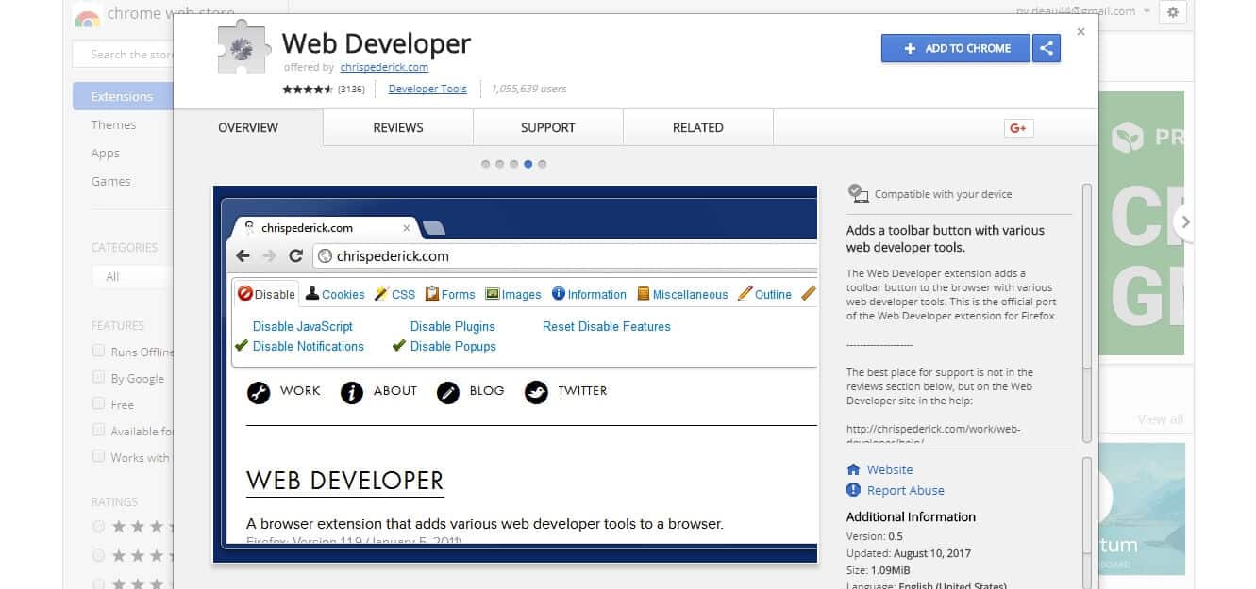Open the chrispederick.com developer link
Screen dimensions: 1256x589
click(384, 67)
